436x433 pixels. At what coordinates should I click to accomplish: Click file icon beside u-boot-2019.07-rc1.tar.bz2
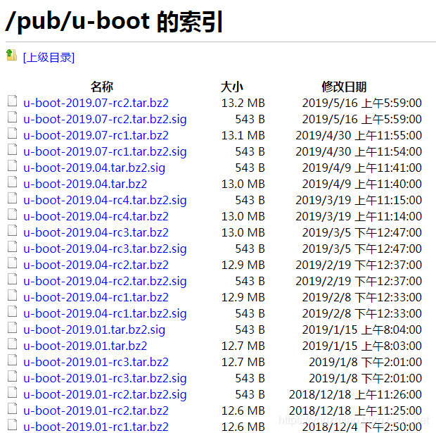pos(12,133)
